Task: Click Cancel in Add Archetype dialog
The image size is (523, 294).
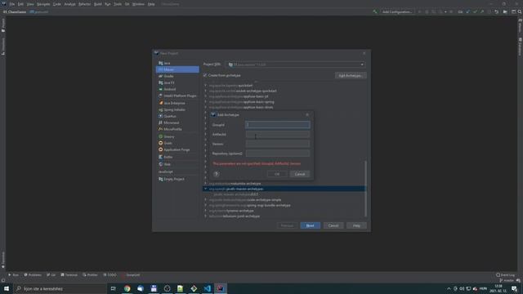Action: pos(300,174)
